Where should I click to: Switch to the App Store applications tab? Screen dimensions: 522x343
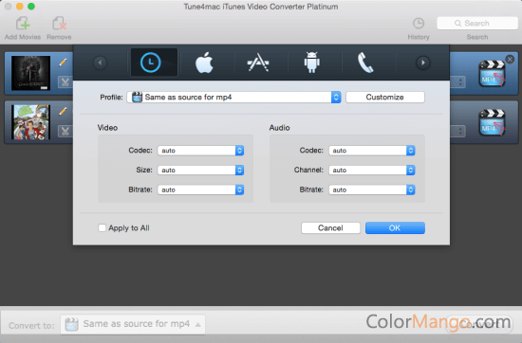tap(258, 63)
